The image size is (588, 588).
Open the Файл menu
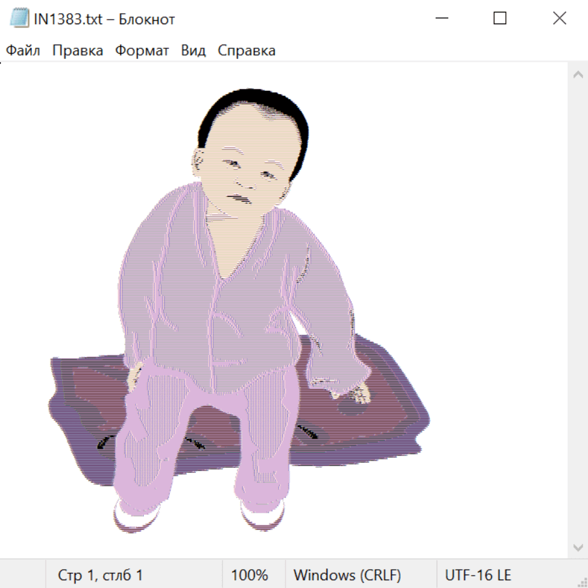[23, 51]
